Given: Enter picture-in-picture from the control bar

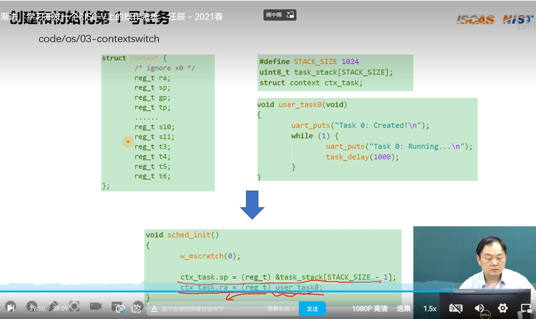Looking at the screenshot, I should (526, 308).
